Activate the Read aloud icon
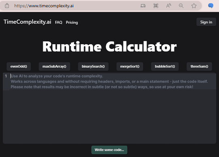Viewport: 219px width, 157px height. 168,6
